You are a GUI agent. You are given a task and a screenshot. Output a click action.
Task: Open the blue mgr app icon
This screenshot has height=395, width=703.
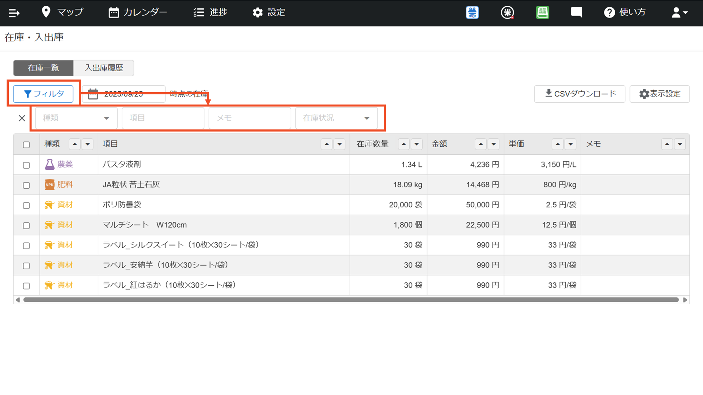point(472,12)
